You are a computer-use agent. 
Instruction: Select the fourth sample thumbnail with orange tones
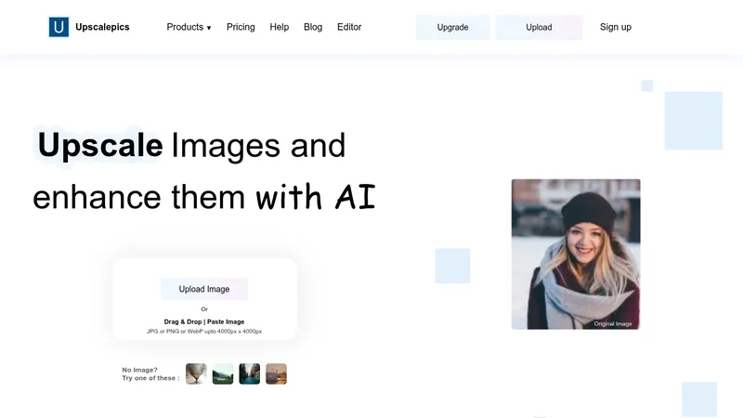(x=276, y=374)
